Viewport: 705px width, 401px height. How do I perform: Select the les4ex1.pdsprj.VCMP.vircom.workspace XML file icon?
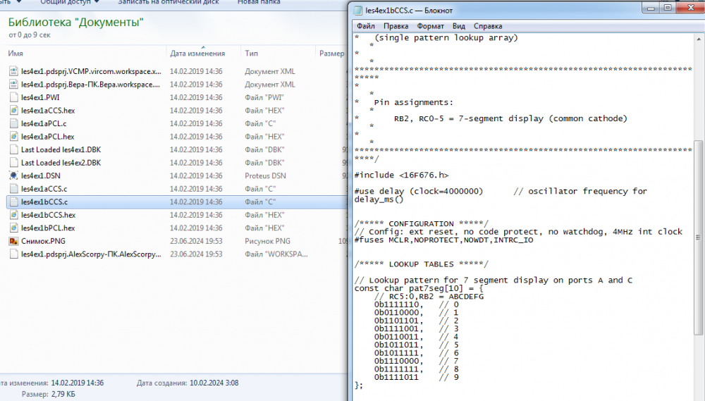click(x=13, y=71)
